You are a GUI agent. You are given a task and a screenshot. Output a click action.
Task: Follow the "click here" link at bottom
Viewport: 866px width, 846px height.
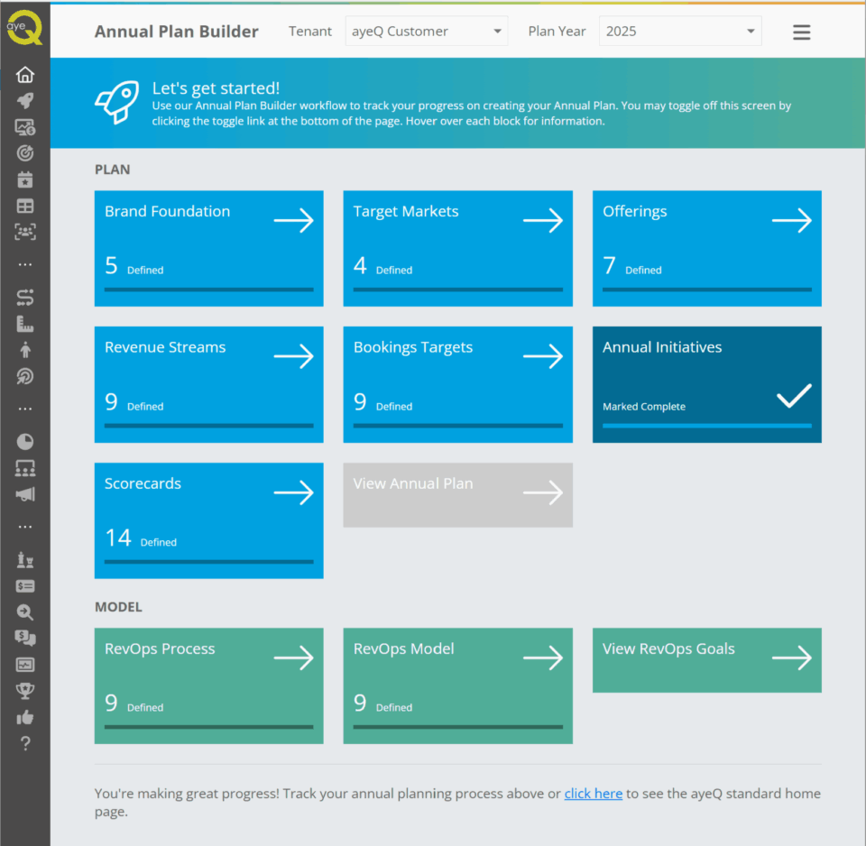[593, 794]
